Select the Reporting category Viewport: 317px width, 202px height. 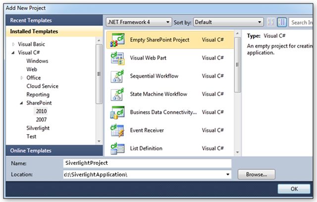(x=38, y=95)
